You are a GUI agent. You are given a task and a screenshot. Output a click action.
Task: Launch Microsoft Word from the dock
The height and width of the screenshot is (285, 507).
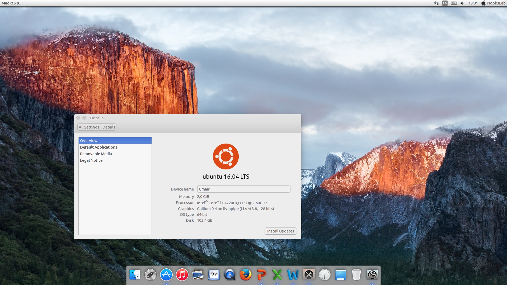293,275
